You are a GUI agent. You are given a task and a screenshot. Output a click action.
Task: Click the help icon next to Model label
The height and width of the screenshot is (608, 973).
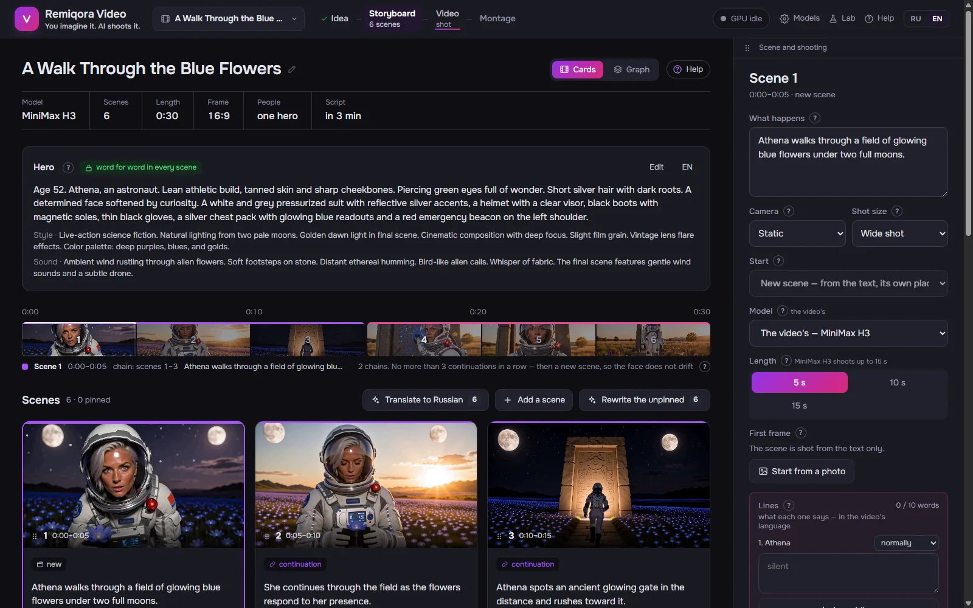[783, 311]
